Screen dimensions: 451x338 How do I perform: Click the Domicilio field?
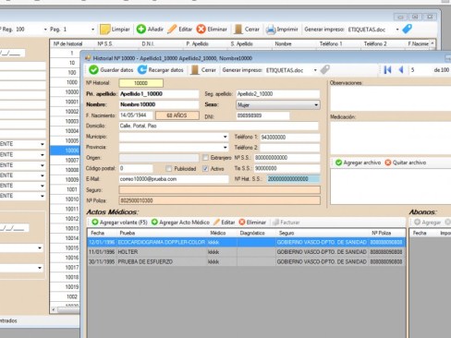[219, 126]
